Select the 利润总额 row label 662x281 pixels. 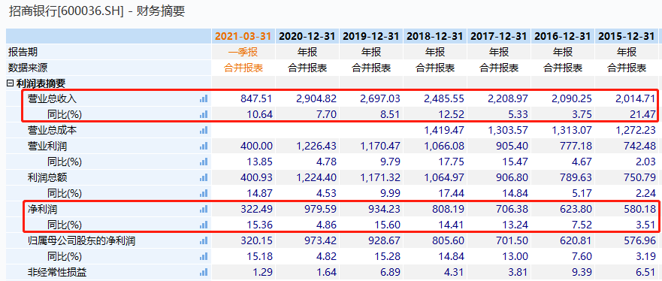tap(47, 177)
